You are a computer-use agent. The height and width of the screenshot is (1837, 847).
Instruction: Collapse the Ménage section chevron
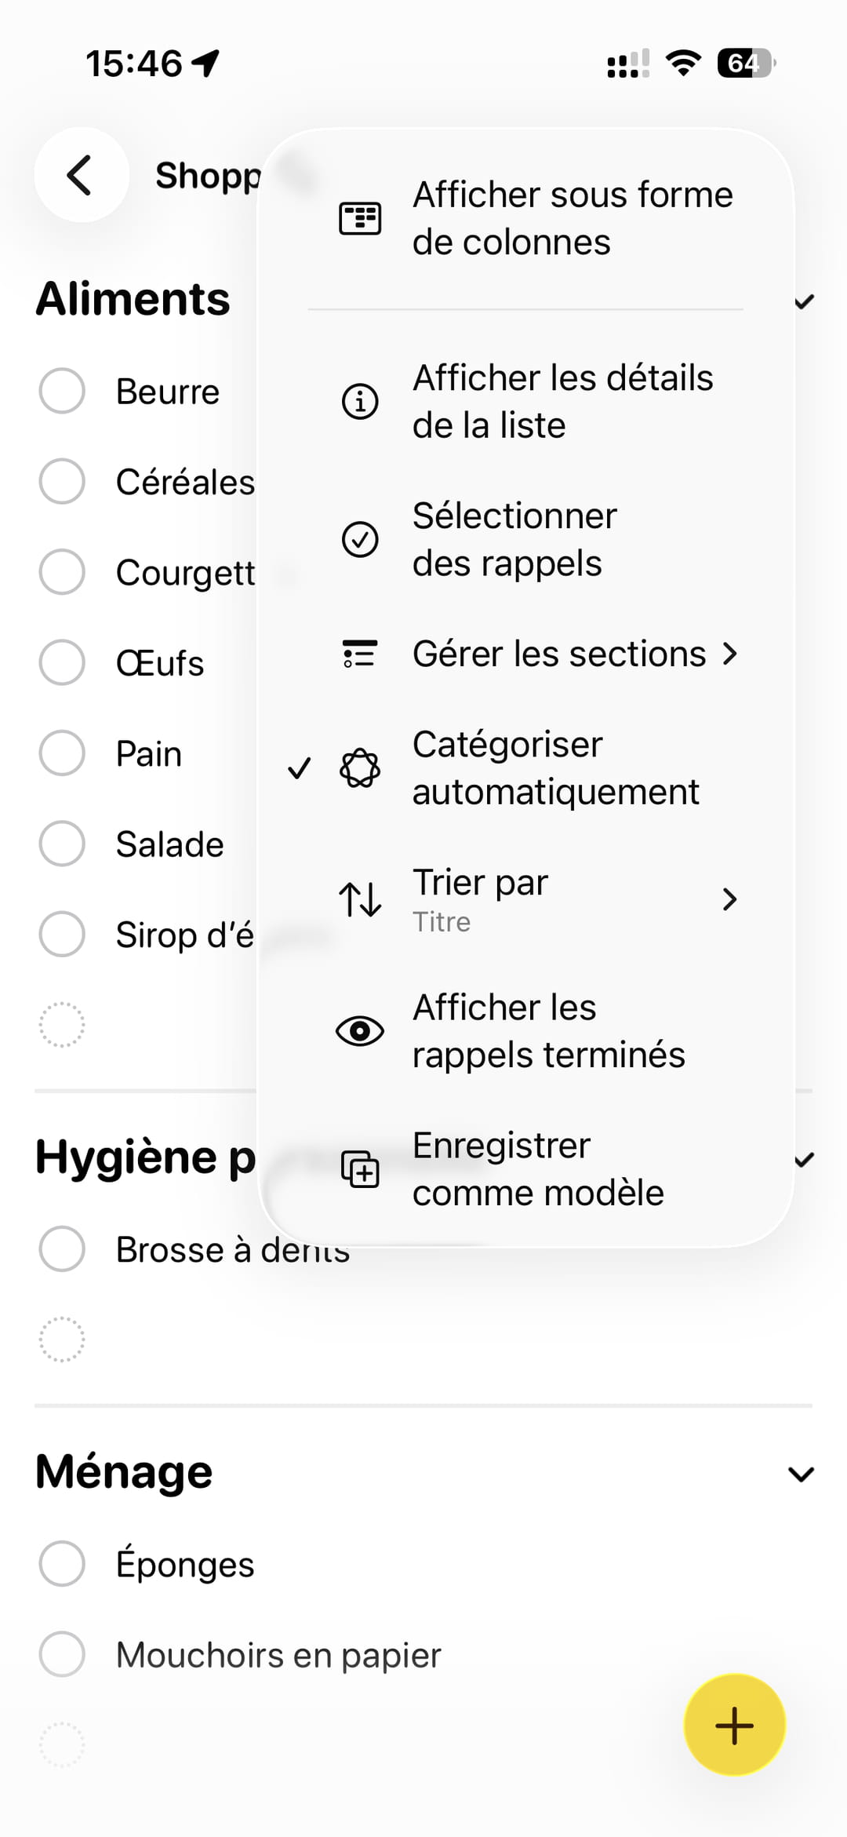click(x=801, y=1474)
